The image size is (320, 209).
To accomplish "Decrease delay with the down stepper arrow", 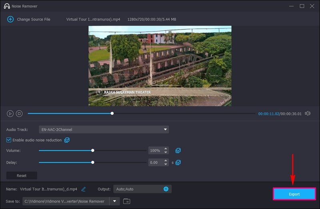I will tap(166, 164).
